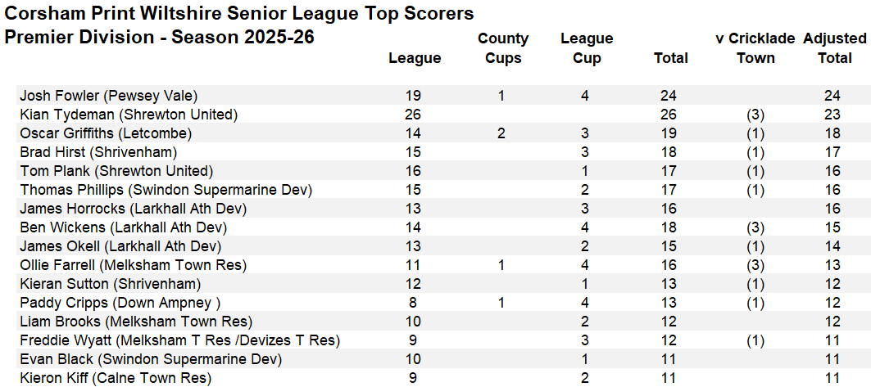
Task: Click the Josh Fowler (Pewsey Vale) row name
Action: coord(109,96)
